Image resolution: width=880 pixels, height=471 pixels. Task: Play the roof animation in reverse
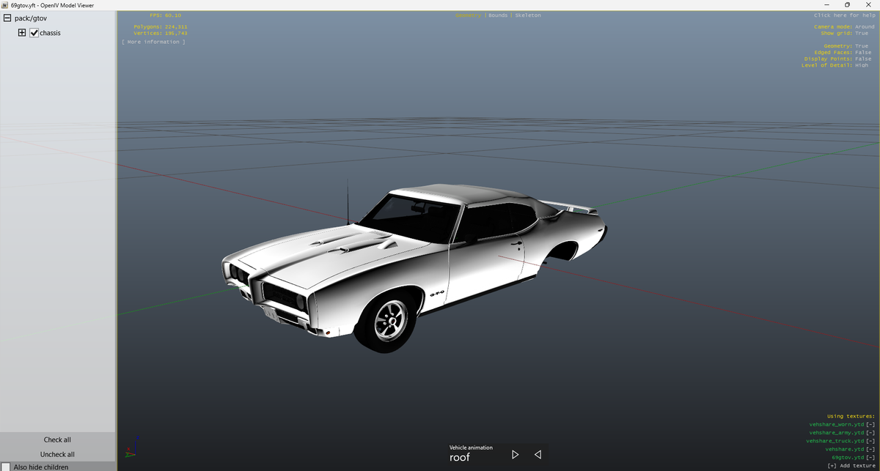538,455
